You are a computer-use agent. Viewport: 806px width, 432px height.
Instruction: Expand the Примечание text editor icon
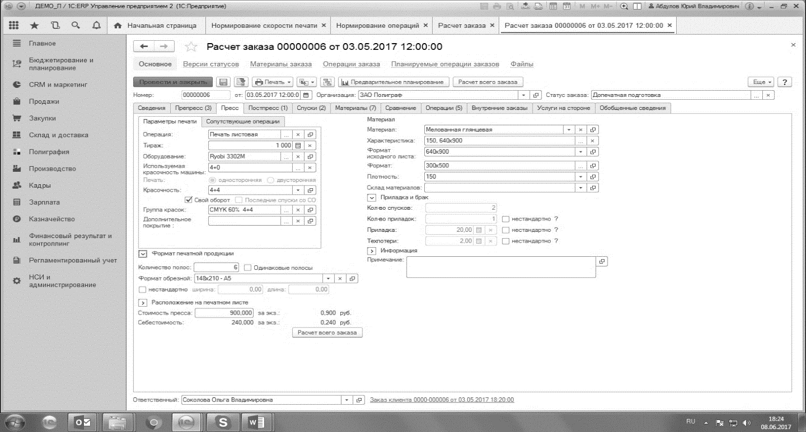pos(601,261)
